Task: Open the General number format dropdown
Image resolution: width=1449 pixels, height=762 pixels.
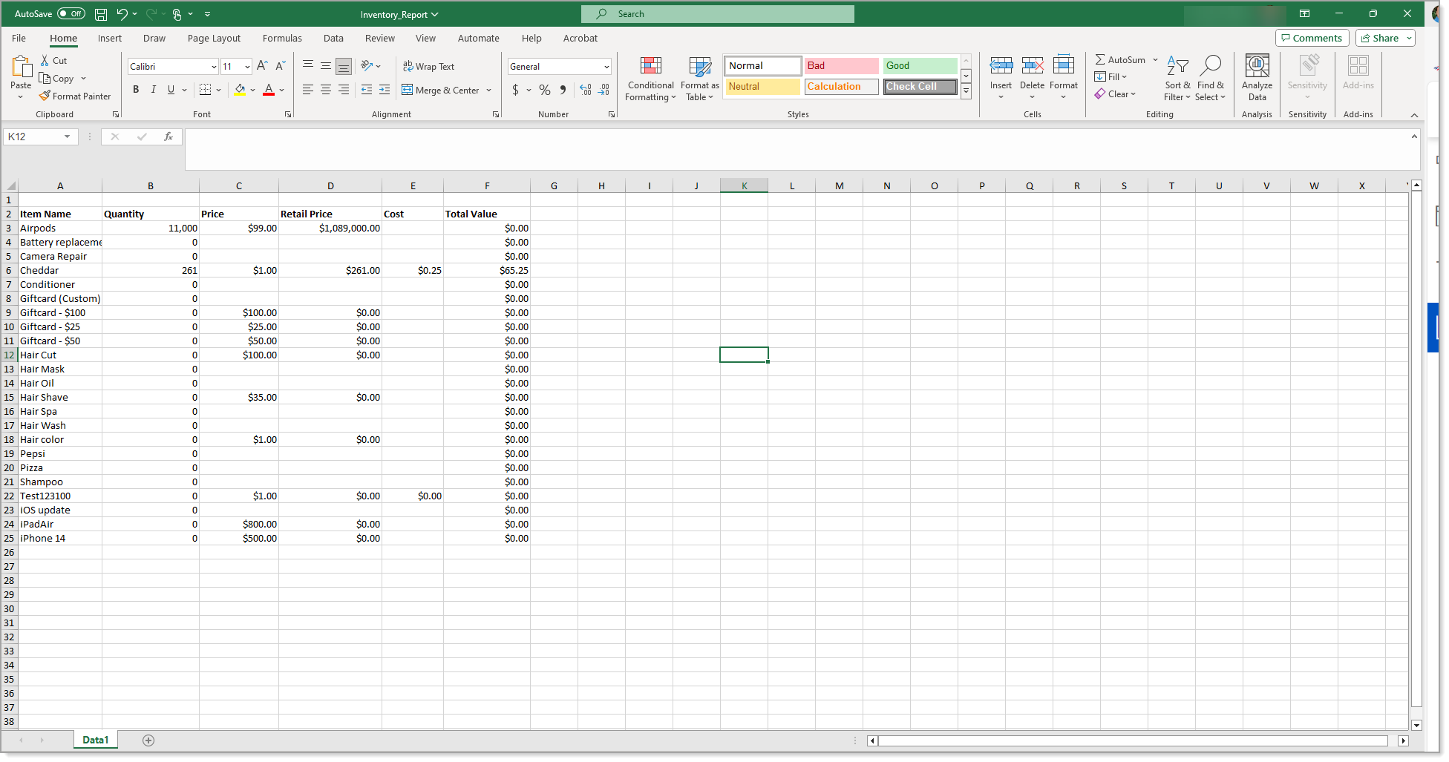Action: coord(606,67)
